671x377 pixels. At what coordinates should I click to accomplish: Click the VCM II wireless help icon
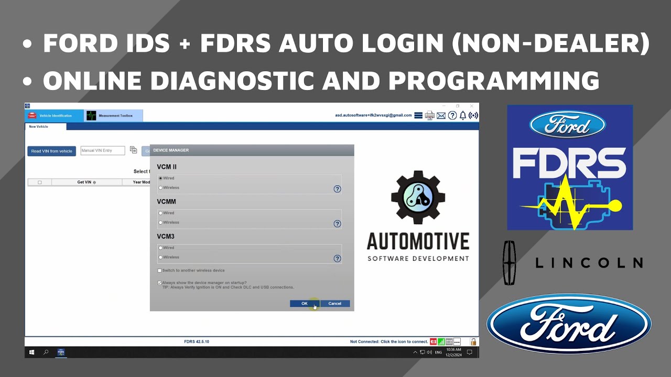tap(337, 189)
